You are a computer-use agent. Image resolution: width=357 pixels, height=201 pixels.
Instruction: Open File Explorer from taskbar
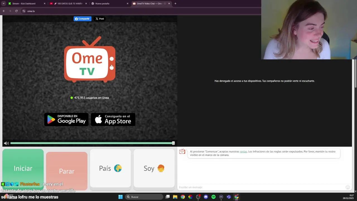pos(175,197)
